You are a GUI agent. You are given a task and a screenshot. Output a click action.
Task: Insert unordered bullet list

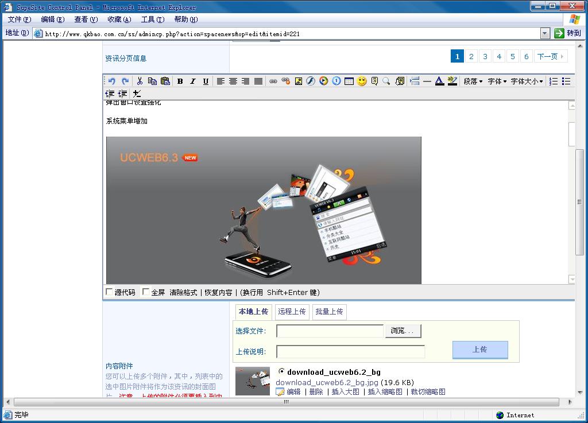click(566, 82)
